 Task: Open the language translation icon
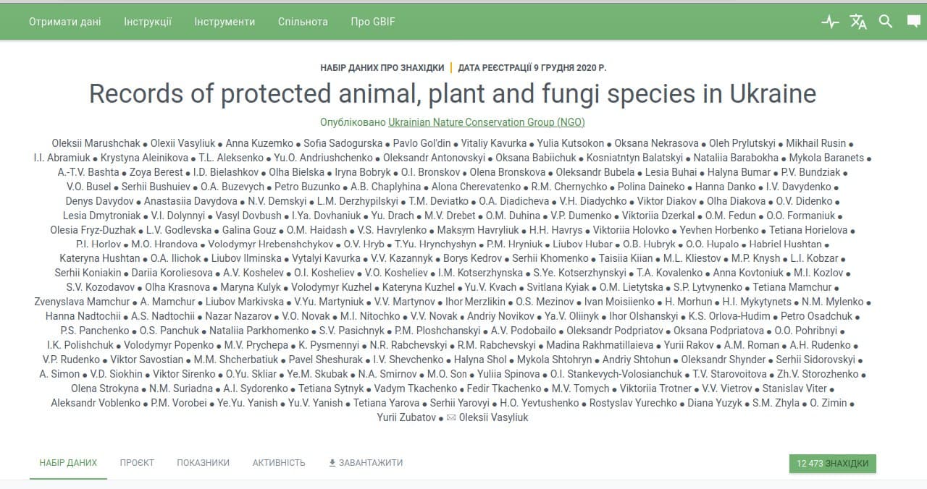[x=858, y=22]
